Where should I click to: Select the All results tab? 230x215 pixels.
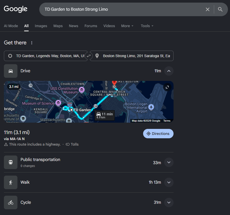click(x=26, y=26)
